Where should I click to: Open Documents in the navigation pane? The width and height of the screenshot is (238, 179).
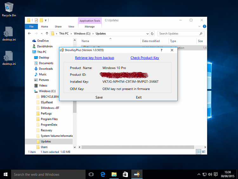(x=44, y=63)
